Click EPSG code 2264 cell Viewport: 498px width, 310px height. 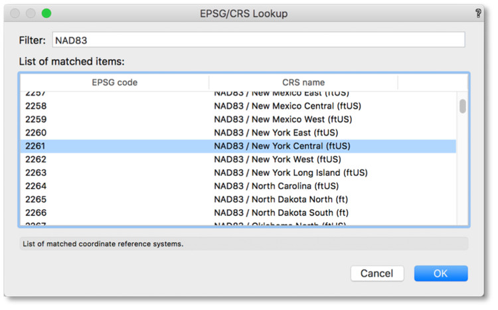tap(36, 186)
